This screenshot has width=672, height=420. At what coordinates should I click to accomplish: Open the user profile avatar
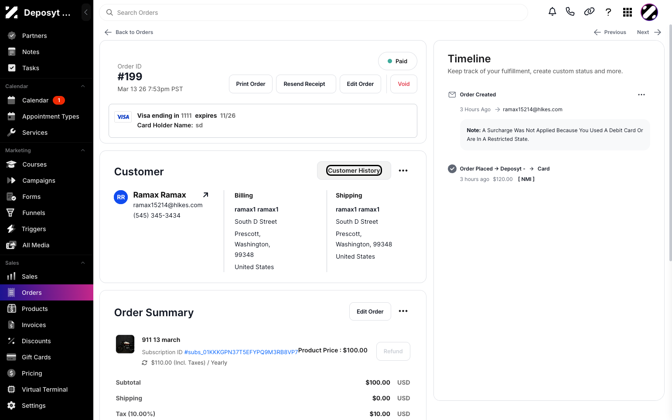click(x=649, y=12)
